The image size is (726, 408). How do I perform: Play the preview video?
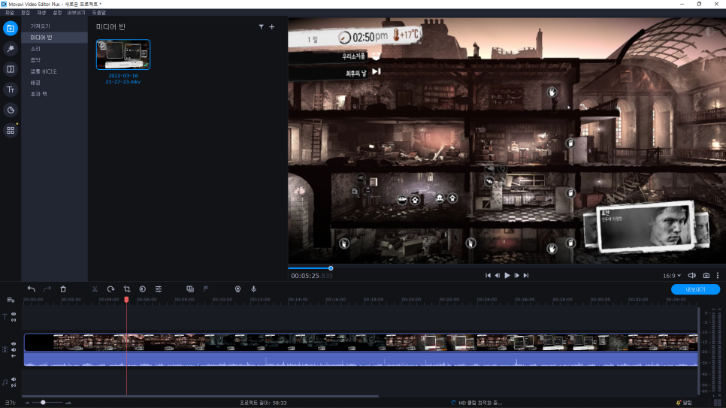(x=507, y=276)
